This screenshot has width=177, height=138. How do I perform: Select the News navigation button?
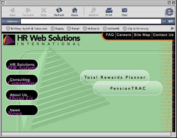(x=22, y=110)
